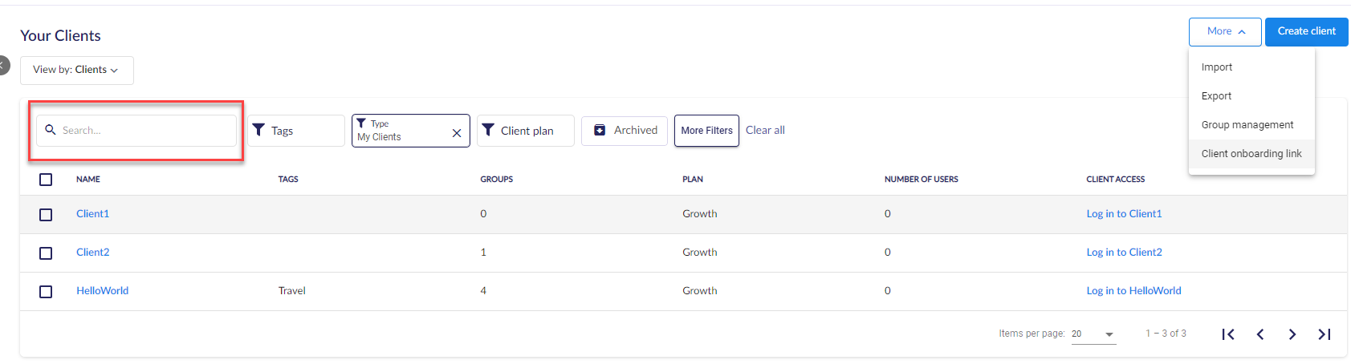Click the Create client button
The width and height of the screenshot is (1351, 364).
1307,31
